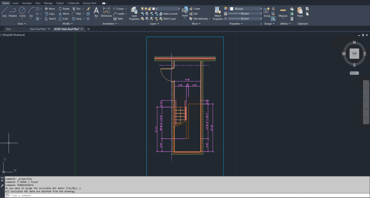Open the View ribbon tab
The height and width of the screenshot is (198, 370).
point(38,3)
